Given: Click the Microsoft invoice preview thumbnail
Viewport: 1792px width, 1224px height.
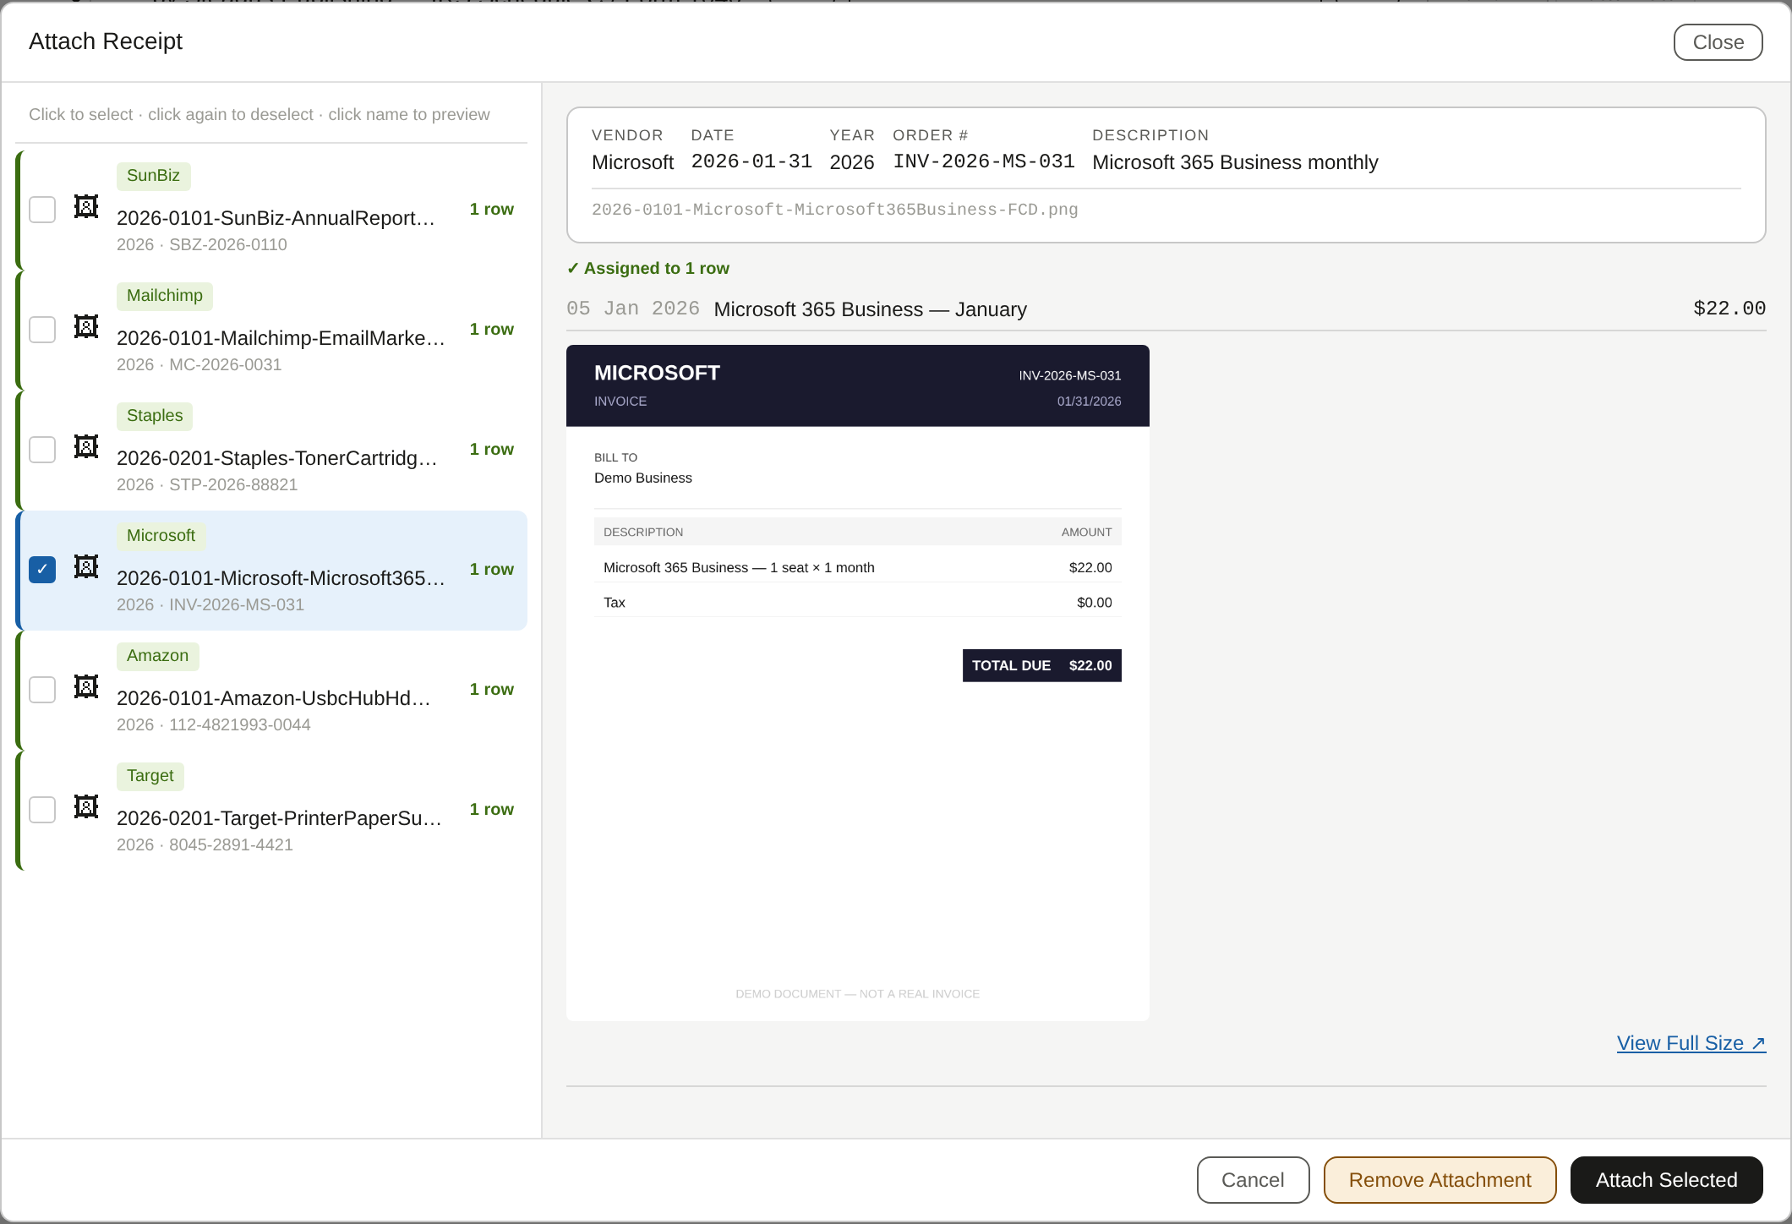Looking at the screenshot, I should (857, 682).
